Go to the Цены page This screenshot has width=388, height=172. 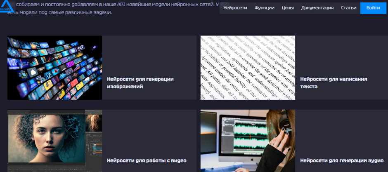(288, 8)
